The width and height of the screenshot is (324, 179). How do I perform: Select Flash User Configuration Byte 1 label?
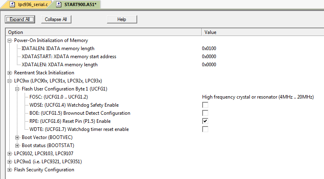(65, 89)
